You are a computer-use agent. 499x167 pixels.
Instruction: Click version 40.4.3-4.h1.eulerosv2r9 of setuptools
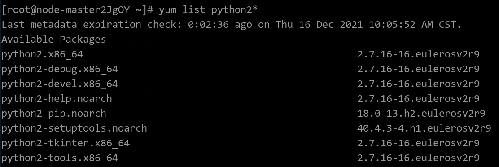[x=424, y=128]
